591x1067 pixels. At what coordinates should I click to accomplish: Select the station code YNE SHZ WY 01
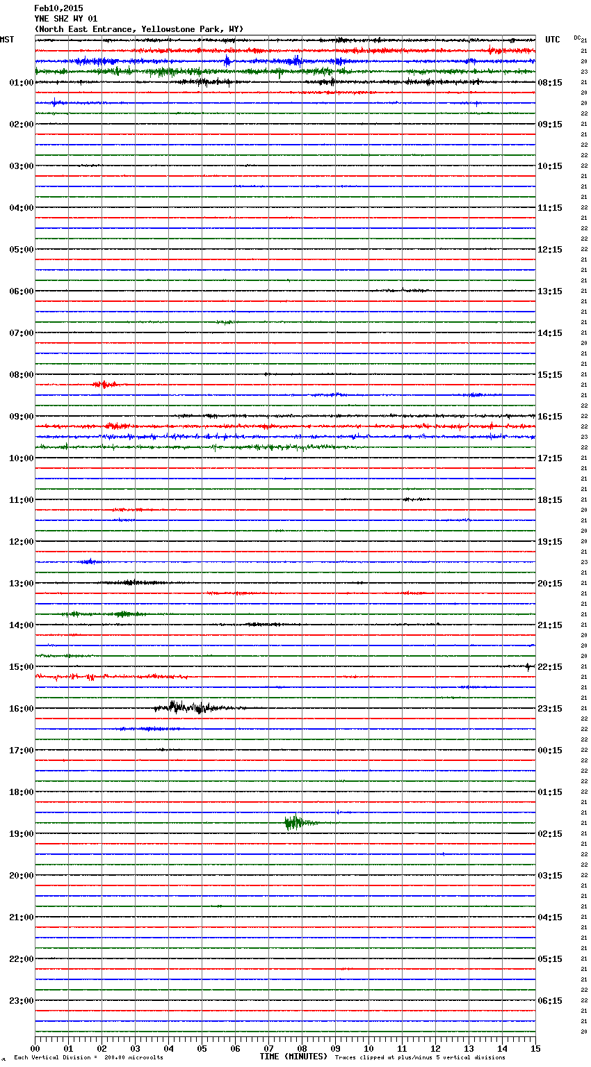pyautogui.click(x=66, y=19)
